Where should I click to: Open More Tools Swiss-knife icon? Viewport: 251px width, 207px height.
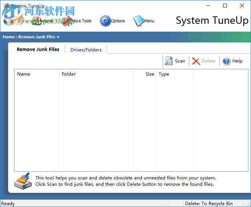[67, 21]
